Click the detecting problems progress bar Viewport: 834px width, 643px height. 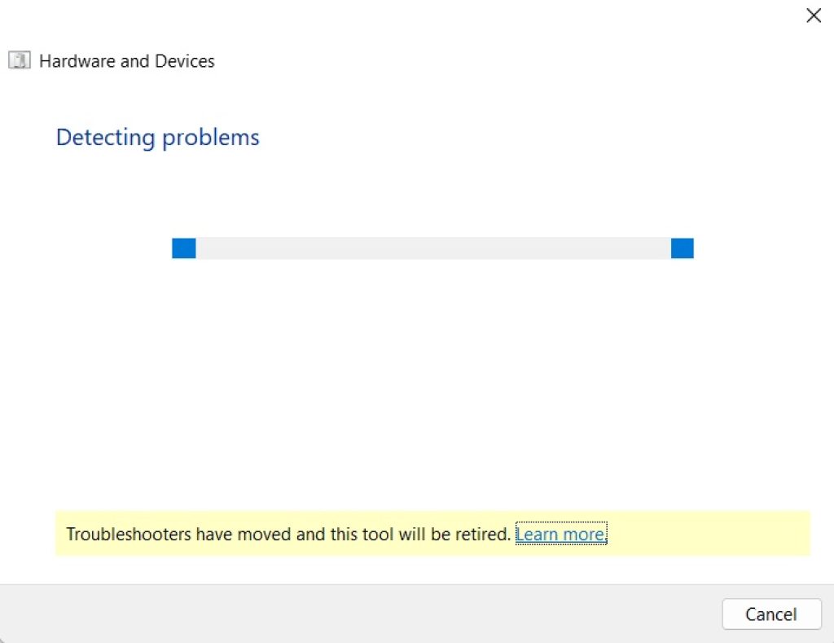(x=432, y=248)
